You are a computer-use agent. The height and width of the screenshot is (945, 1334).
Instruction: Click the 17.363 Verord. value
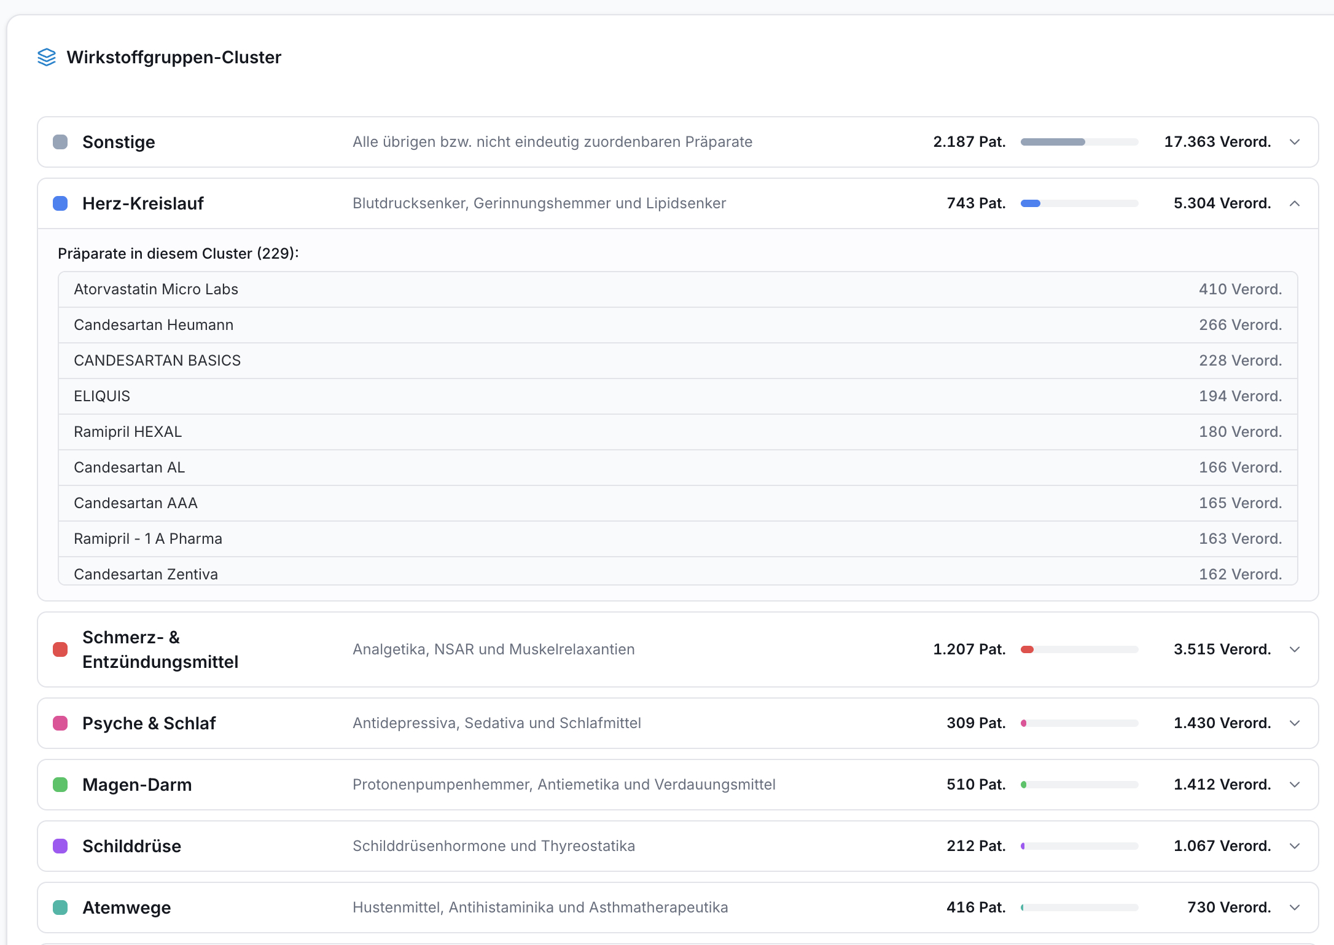pos(1217,142)
